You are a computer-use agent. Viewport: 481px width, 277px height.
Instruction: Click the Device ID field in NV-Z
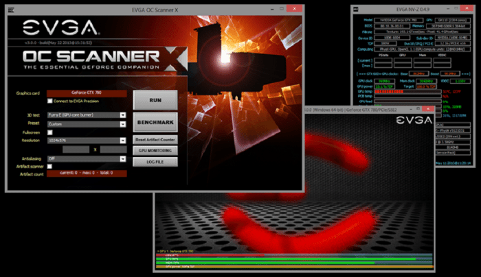click(x=392, y=38)
